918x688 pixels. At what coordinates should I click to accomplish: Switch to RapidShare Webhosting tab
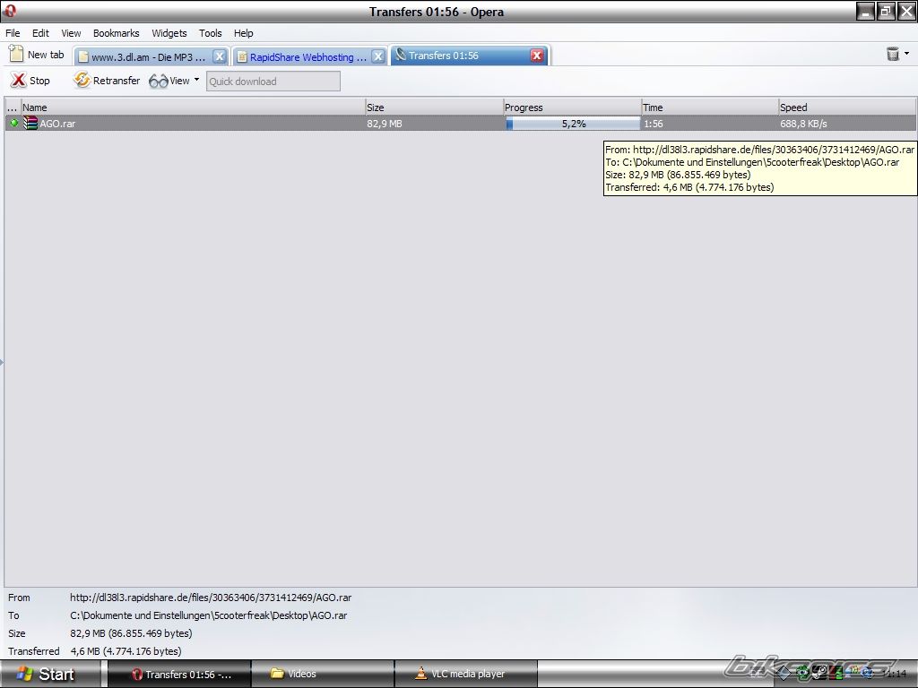click(303, 56)
